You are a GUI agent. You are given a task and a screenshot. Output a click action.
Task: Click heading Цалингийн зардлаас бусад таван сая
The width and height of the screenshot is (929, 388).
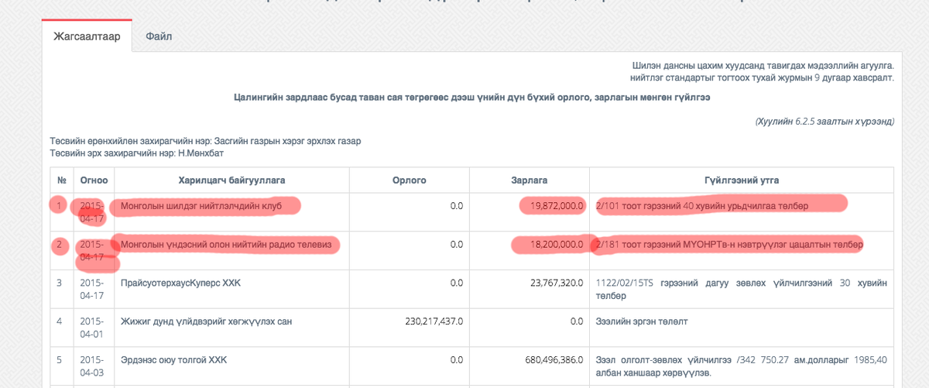pos(472,98)
